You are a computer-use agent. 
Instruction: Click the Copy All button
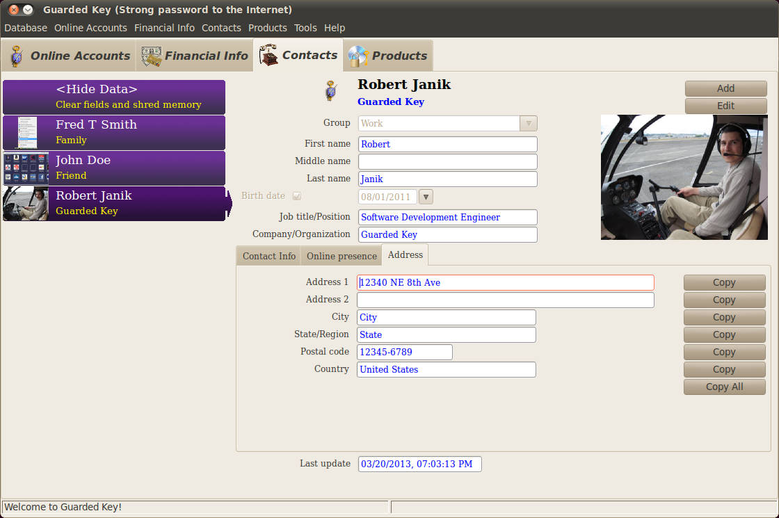point(724,387)
